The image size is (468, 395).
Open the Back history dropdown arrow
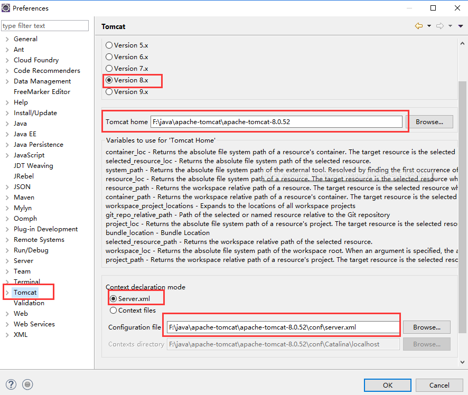click(429, 26)
